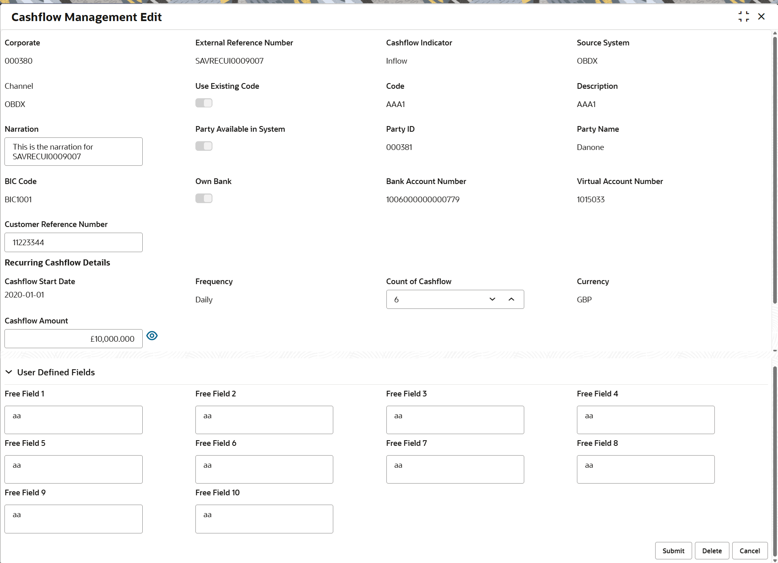The height and width of the screenshot is (563, 778).
Task: Edit the Narration text box
Action: [x=73, y=152]
